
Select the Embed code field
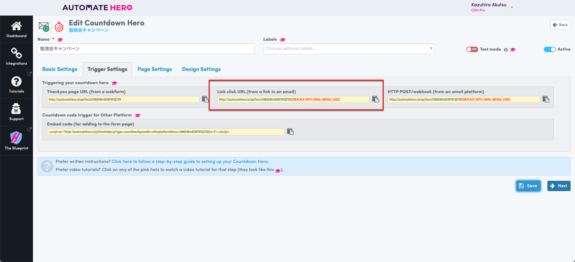point(166,132)
